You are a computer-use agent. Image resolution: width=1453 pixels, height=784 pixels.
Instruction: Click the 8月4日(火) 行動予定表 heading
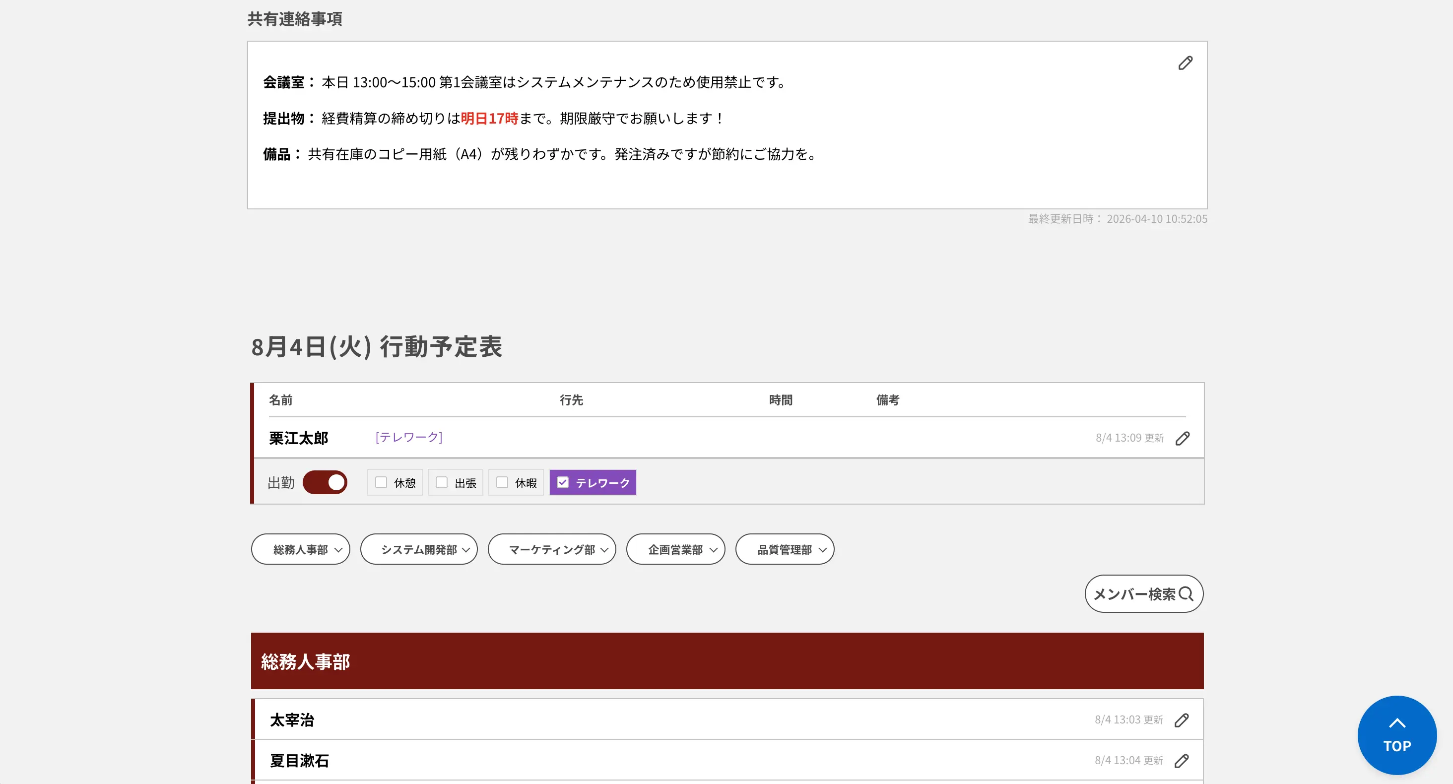pyautogui.click(x=376, y=346)
